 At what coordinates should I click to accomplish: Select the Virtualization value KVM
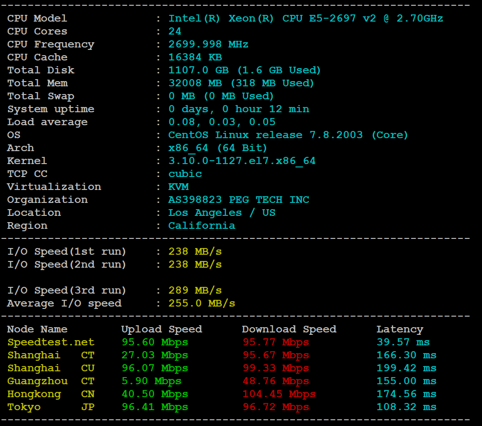point(178,187)
